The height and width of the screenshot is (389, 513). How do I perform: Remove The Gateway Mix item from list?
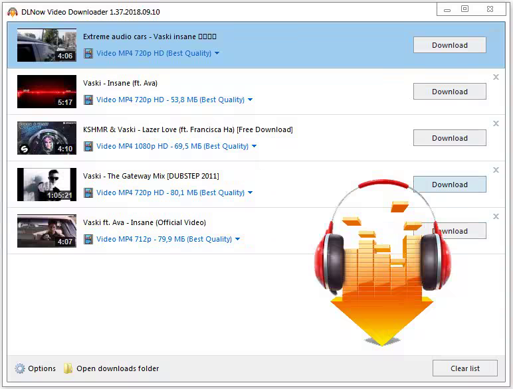(496, 170)
